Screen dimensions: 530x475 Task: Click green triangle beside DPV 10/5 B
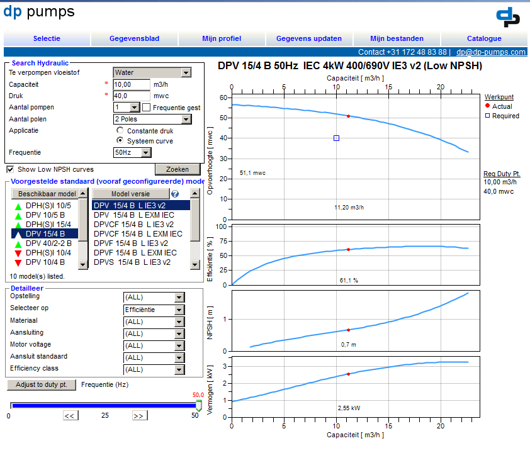(18, 216)
